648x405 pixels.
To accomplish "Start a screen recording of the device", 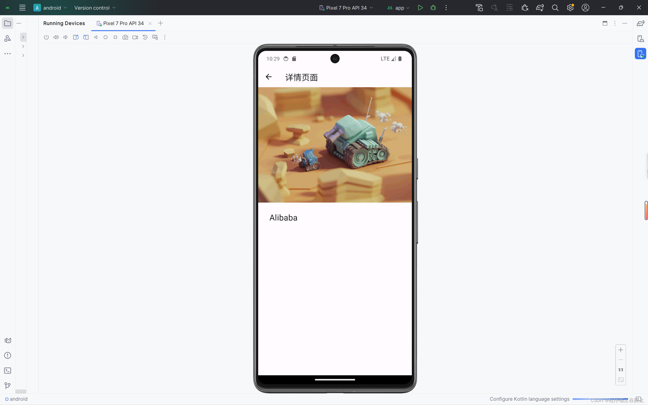I will pos(135,37).
